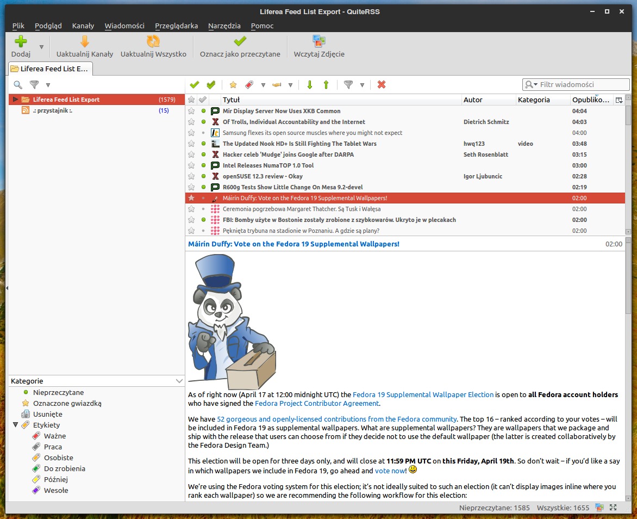This screenshot has height=519, width=637.
Task: Open the Plik menu
Action: coord(18,26)
